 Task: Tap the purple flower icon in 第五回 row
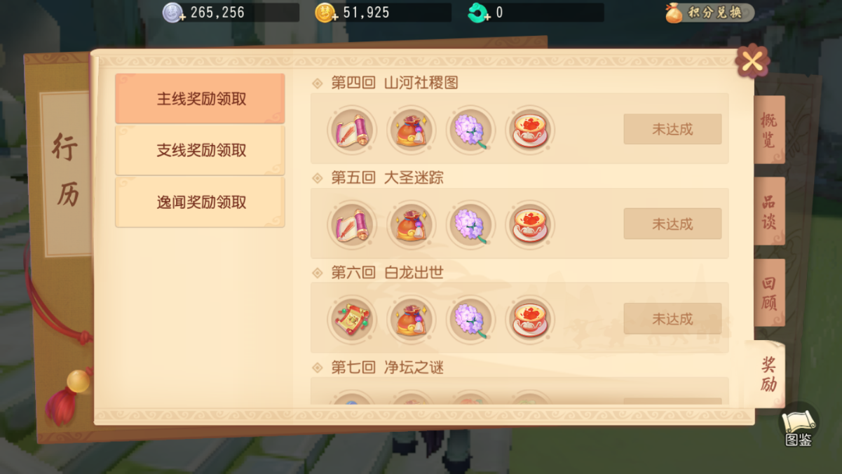pyautogui.click(x=470, y=224)
